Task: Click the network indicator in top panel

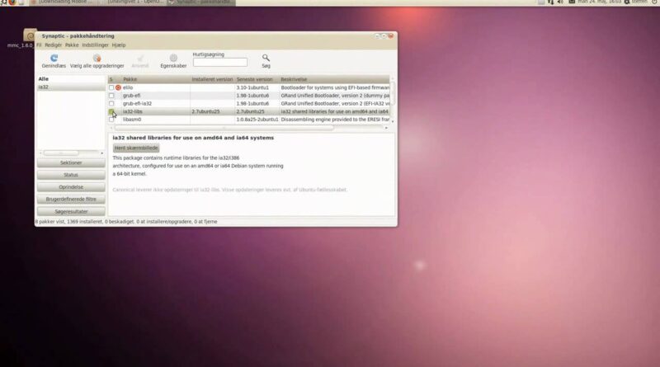Action: 550,2
